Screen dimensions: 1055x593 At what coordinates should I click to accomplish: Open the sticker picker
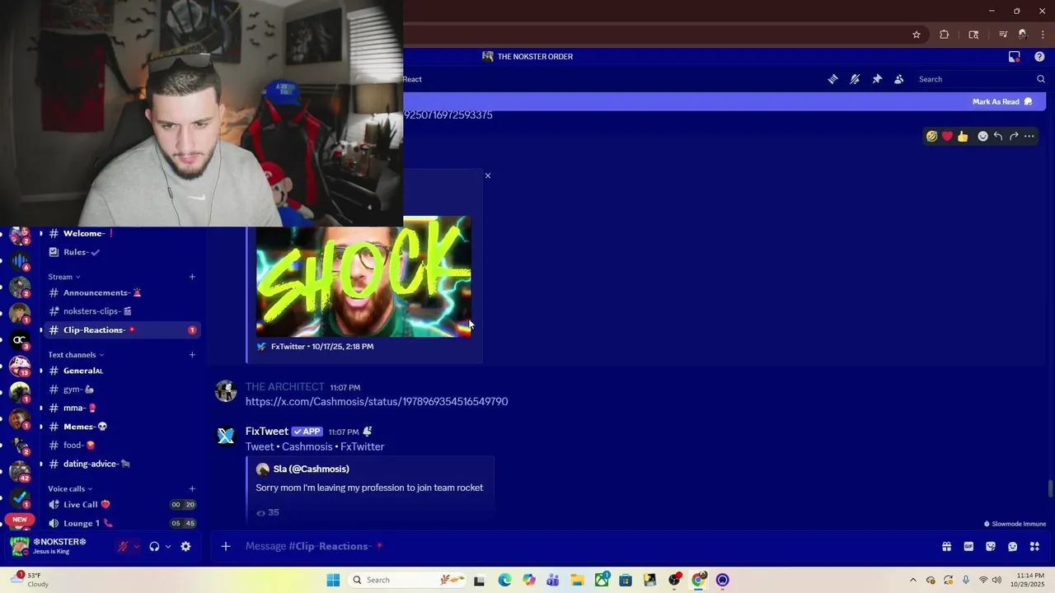991,546
